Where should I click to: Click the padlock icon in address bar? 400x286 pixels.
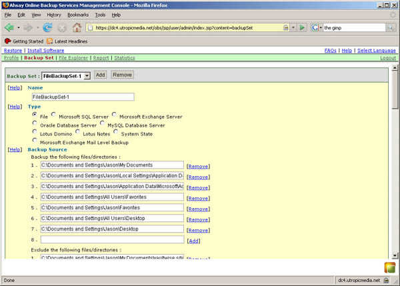coord(286,27)
